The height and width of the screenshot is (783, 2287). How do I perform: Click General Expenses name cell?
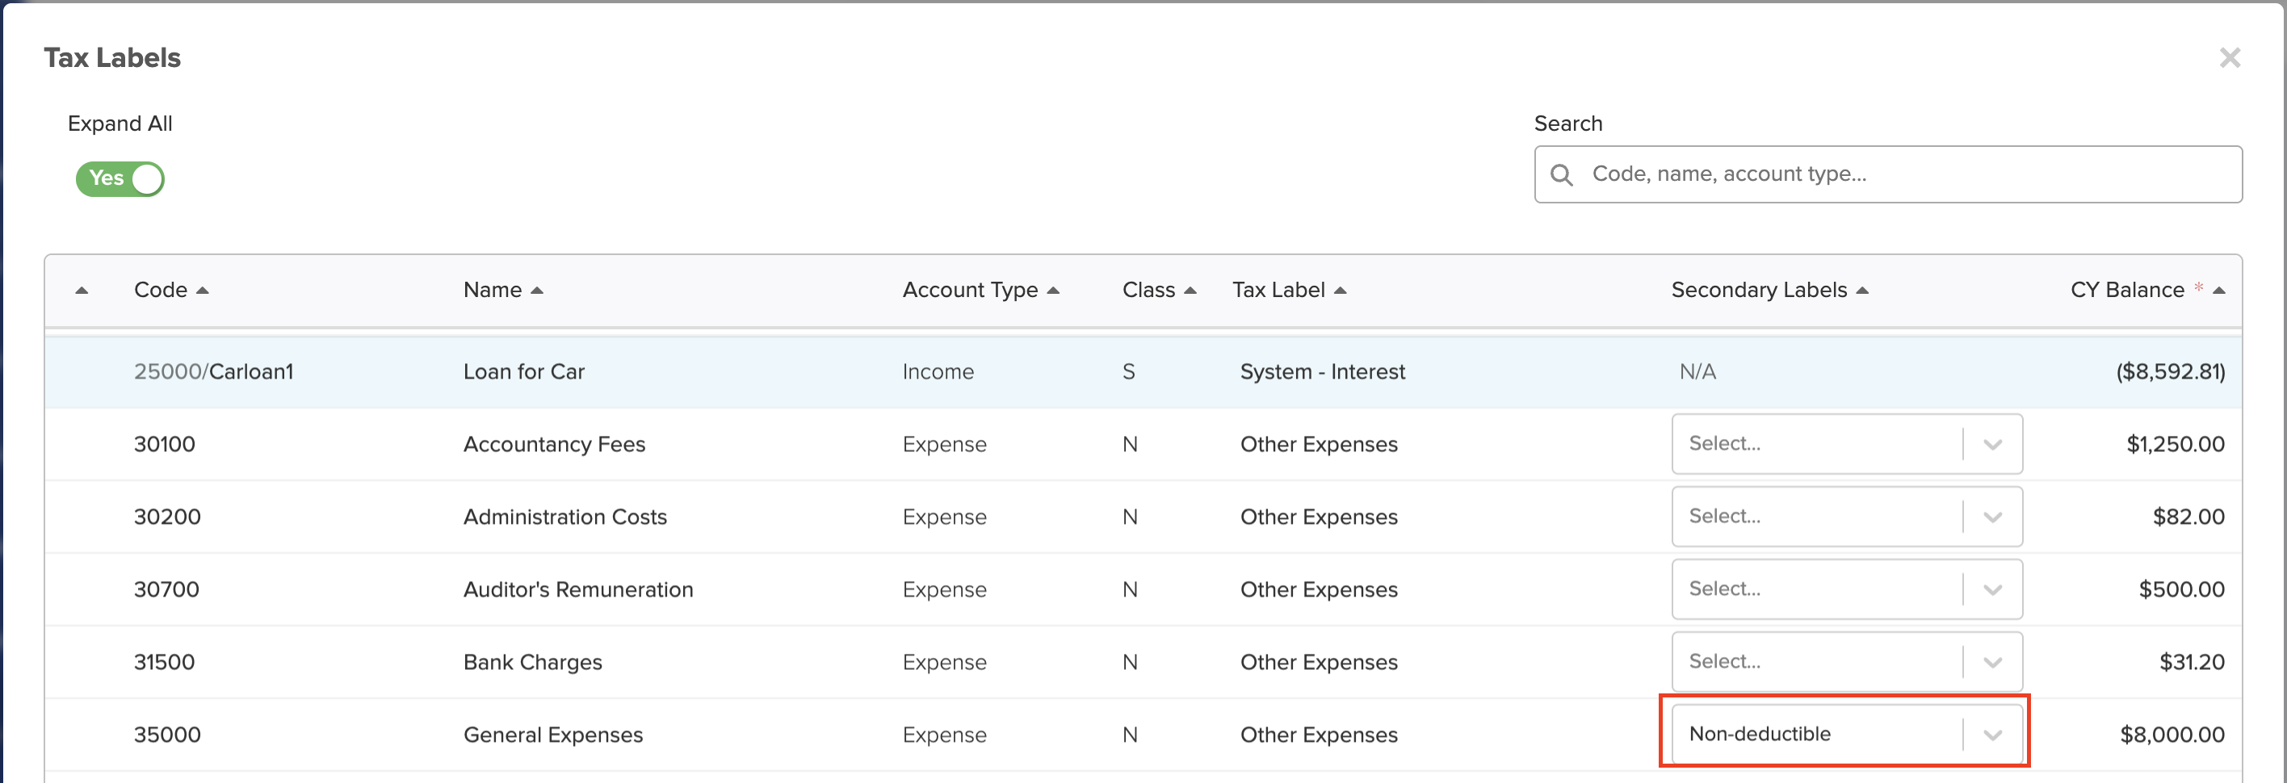click(x=553, y=736)
